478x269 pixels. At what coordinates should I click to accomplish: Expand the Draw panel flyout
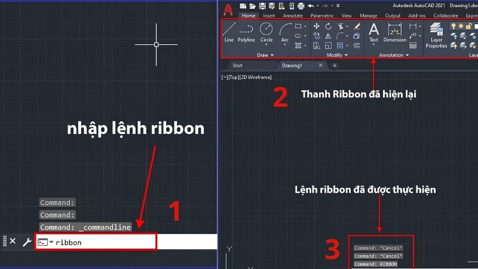coord(265,55)
